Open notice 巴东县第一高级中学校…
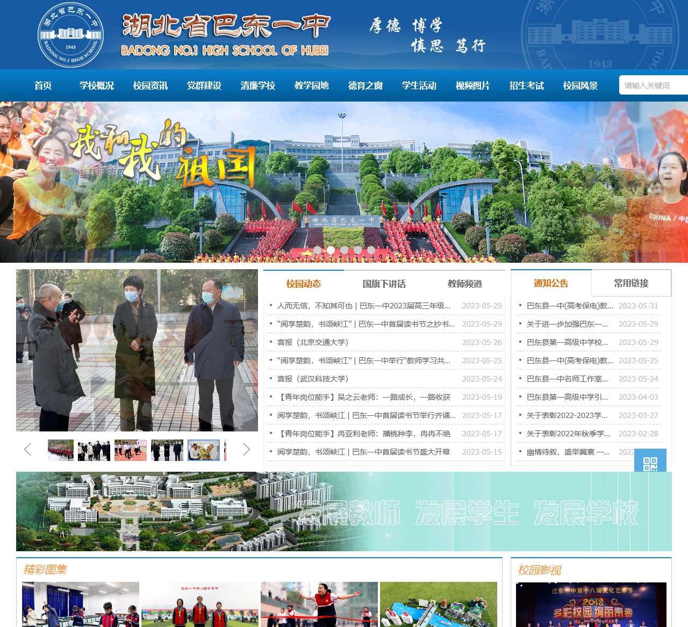The height and width of the screenshot is (627, 688). [x=568, y=342]
